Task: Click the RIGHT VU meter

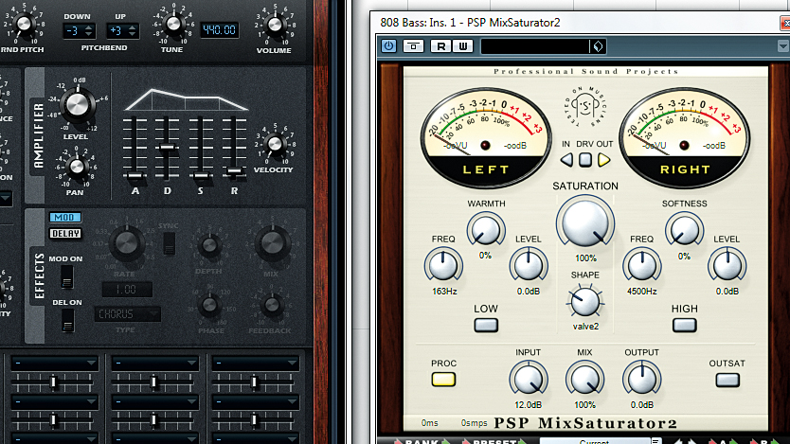Action: pyautogui.click(x=684, y=137)
